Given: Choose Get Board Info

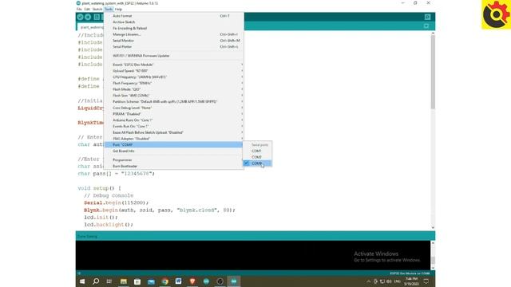Looking at the screenshot, I should (174, 151).
